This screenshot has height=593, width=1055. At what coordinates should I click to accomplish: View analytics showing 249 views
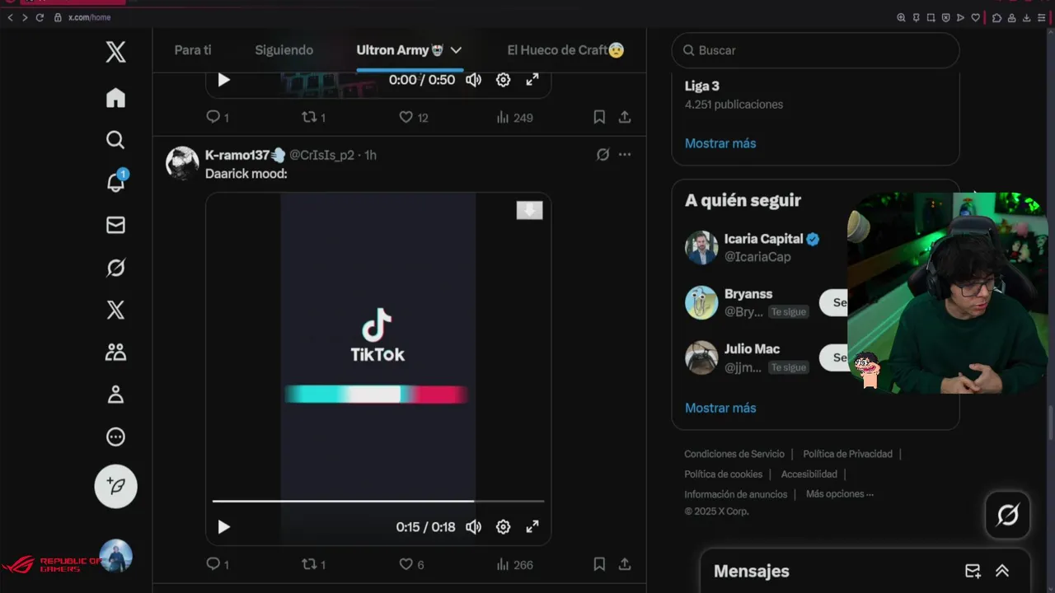point(514,117)
